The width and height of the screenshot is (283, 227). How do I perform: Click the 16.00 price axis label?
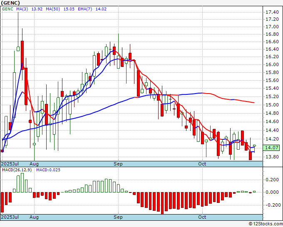(272, 64)
